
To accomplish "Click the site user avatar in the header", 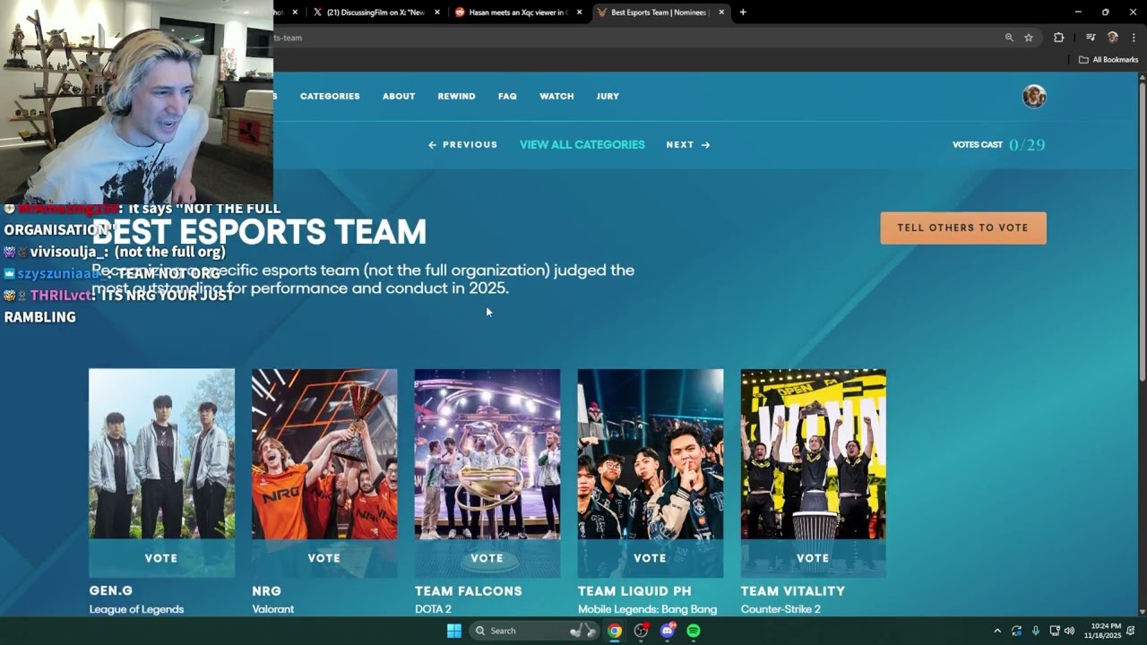I will (x=1034, y=97).
